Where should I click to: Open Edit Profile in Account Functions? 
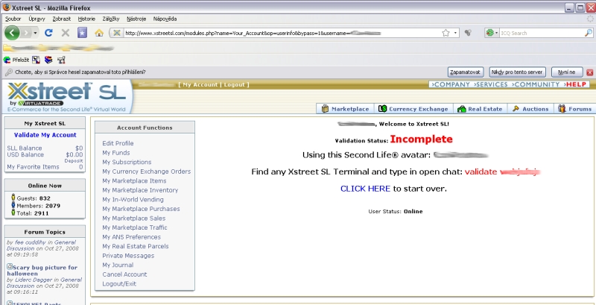tap(118, 143)
